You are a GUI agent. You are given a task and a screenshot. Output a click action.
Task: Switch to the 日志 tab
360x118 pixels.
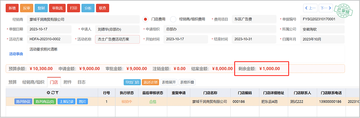click(x=81, y=82)
